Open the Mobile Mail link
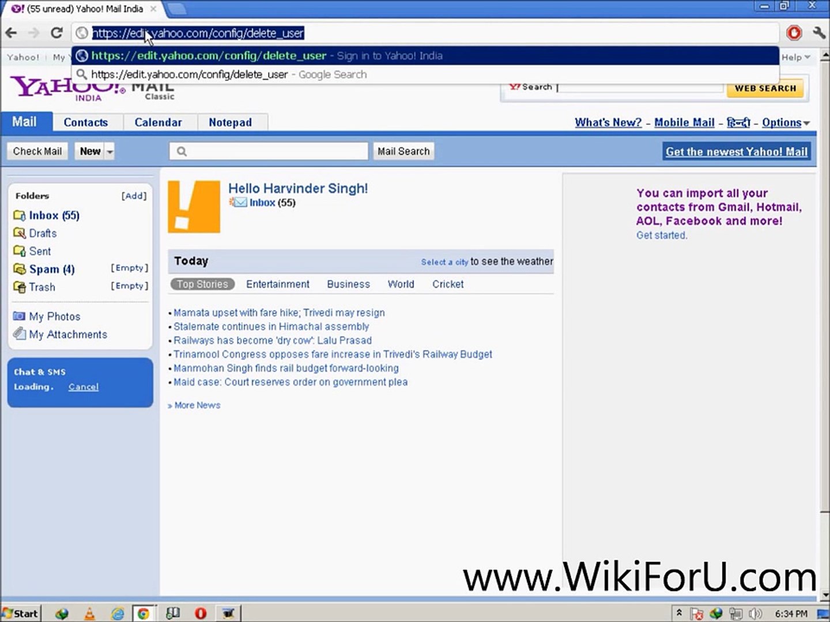Viewport: 830px width, 622px height. (684, 123)
